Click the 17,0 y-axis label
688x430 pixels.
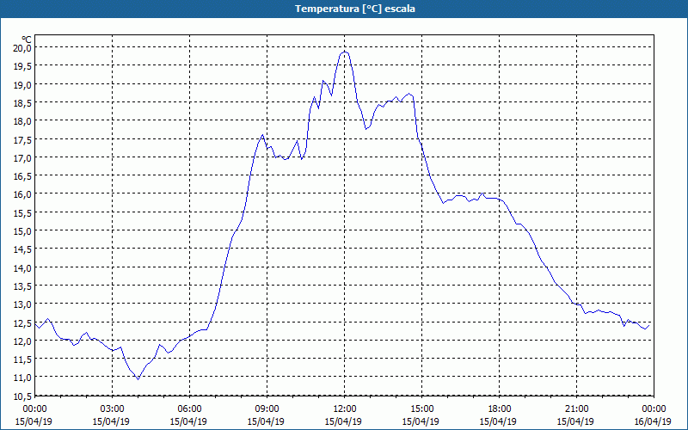click(23, 157)
